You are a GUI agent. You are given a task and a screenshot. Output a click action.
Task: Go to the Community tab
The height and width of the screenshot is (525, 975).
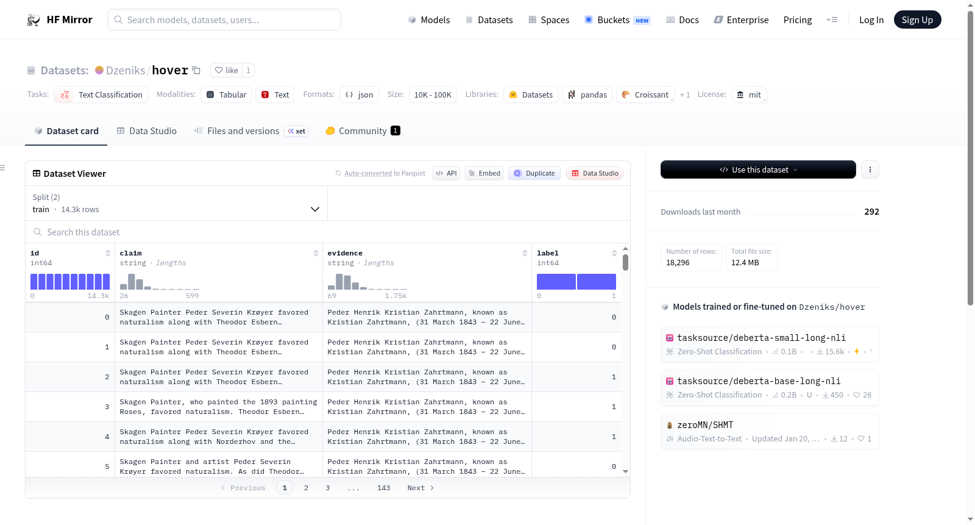(363, 130)
